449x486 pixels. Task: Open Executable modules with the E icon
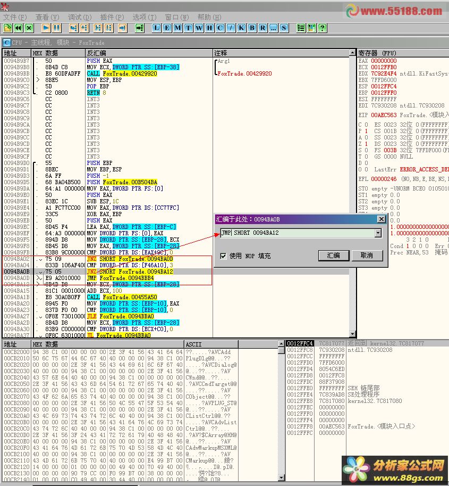click(x=167, y=28)
